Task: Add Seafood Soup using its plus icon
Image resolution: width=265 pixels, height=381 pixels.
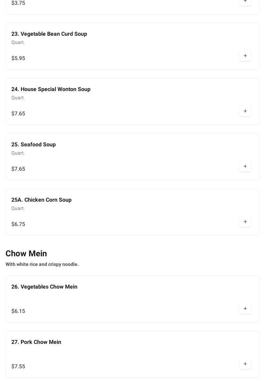Action: coord(245,166)
